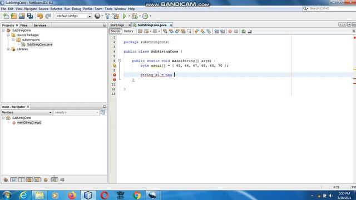Image resolution: width=356 pixels, height=200 pixels.
Task: Click the Stop Macro Recording editor icon
Action: pos(236,32)
